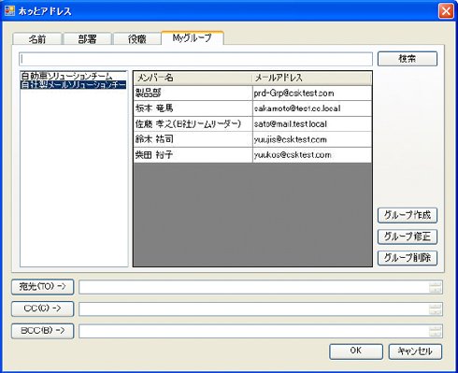This screenshot has height=373, width=458.
Task: Add selection with CC(C) button
Action: pyautogui.click(x=43, y=308)
